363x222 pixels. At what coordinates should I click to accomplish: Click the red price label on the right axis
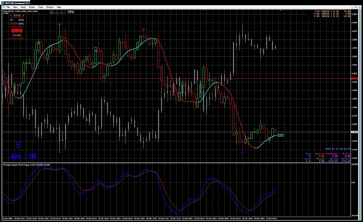pos(354,79)
